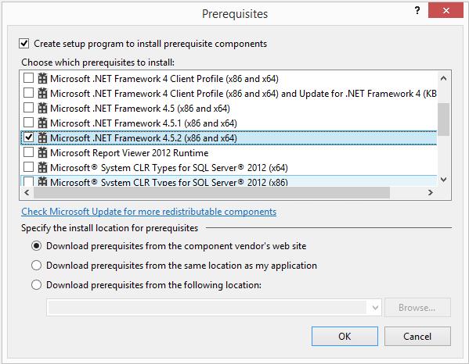Select download from the following location option
Image resolution: width=469 pixels, height=364 pixels.
pyautogui.click(x=37, y=285)
